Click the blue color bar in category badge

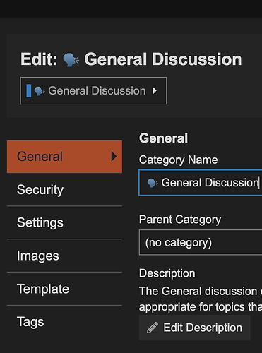[x=29, y=90]
